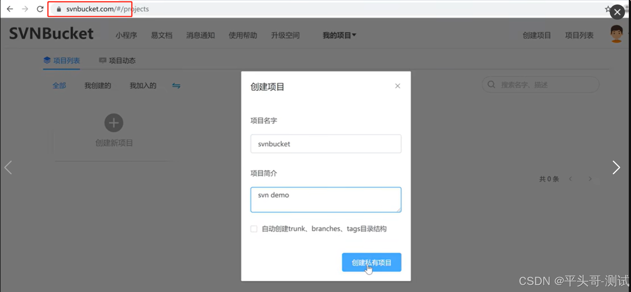Click the svnbucket.com address bar URL

point(107,9)
